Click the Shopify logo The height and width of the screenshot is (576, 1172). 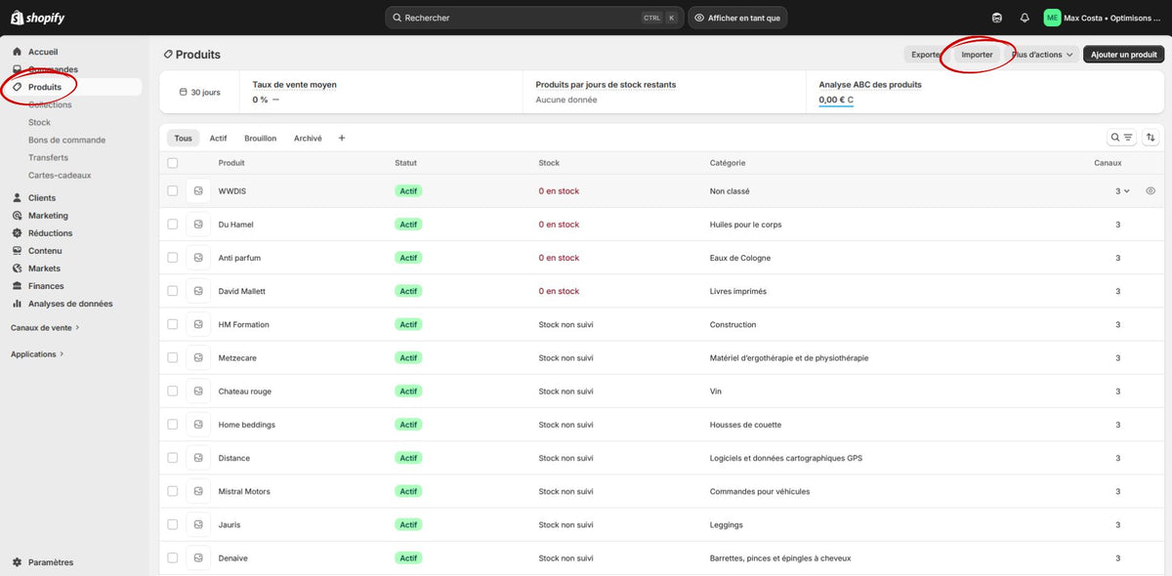coord(38,18)
